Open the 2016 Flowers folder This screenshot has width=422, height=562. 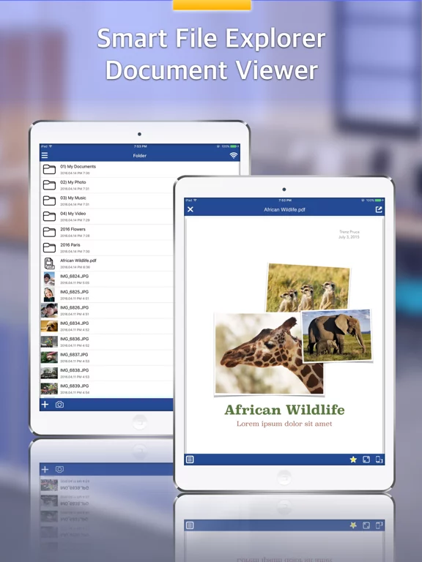coord(107,232)
